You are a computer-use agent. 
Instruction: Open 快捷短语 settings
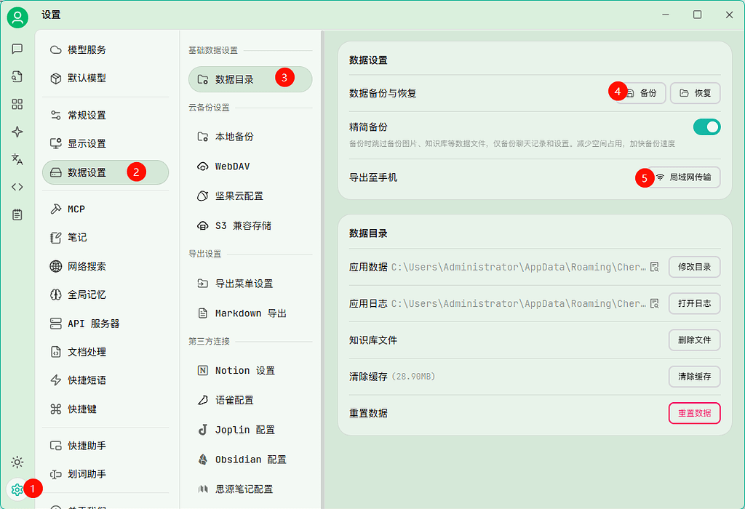(105, 380)
